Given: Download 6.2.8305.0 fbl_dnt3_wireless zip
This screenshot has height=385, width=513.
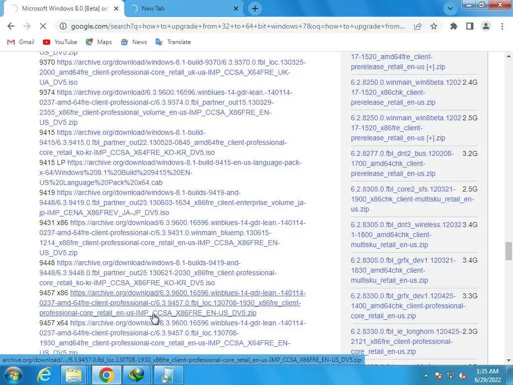Looking at the screenshot, I should 406,235.
